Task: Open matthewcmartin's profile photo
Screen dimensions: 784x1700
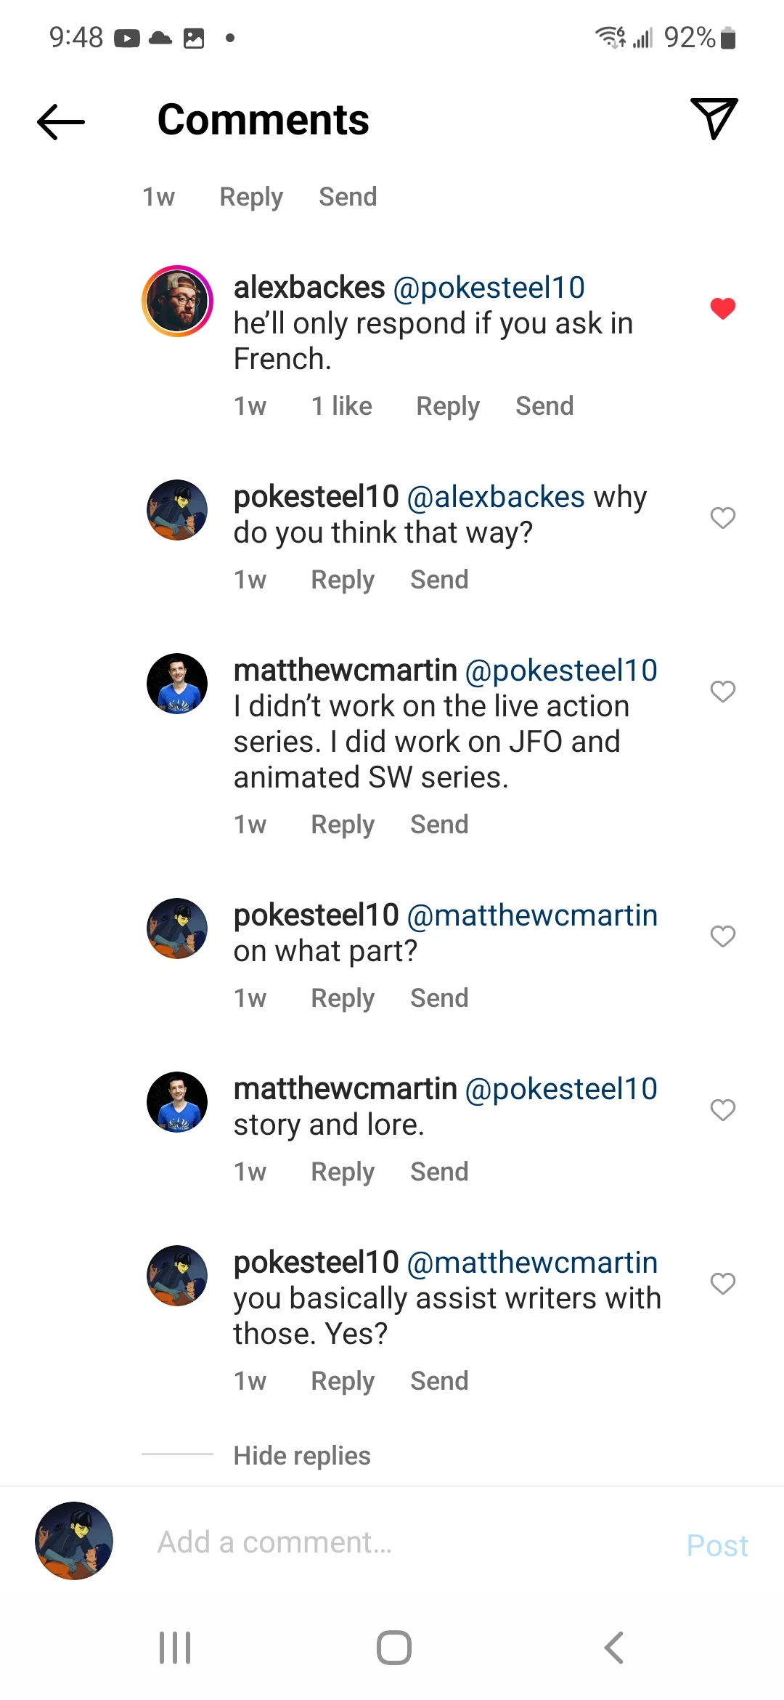Action: pyautogui.click(x=177, y=683)
